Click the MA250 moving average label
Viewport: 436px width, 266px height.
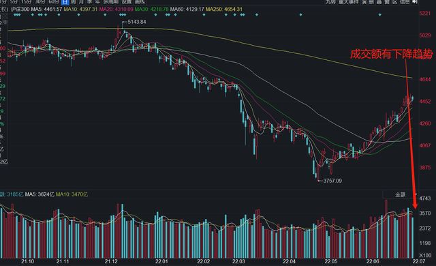click(214, 9)
